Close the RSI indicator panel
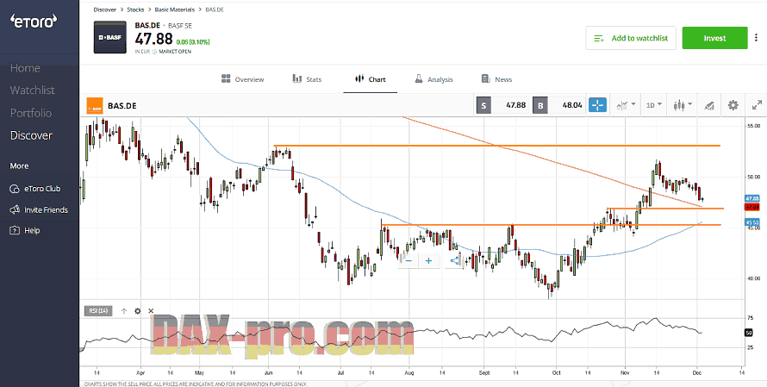Image resolution: width=767 pixels, height=387 pixels. click(x=151, y=310)
